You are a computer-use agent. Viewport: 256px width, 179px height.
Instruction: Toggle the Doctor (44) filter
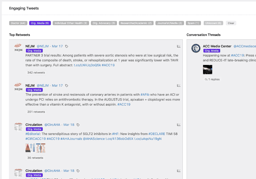tap(18, 23)
